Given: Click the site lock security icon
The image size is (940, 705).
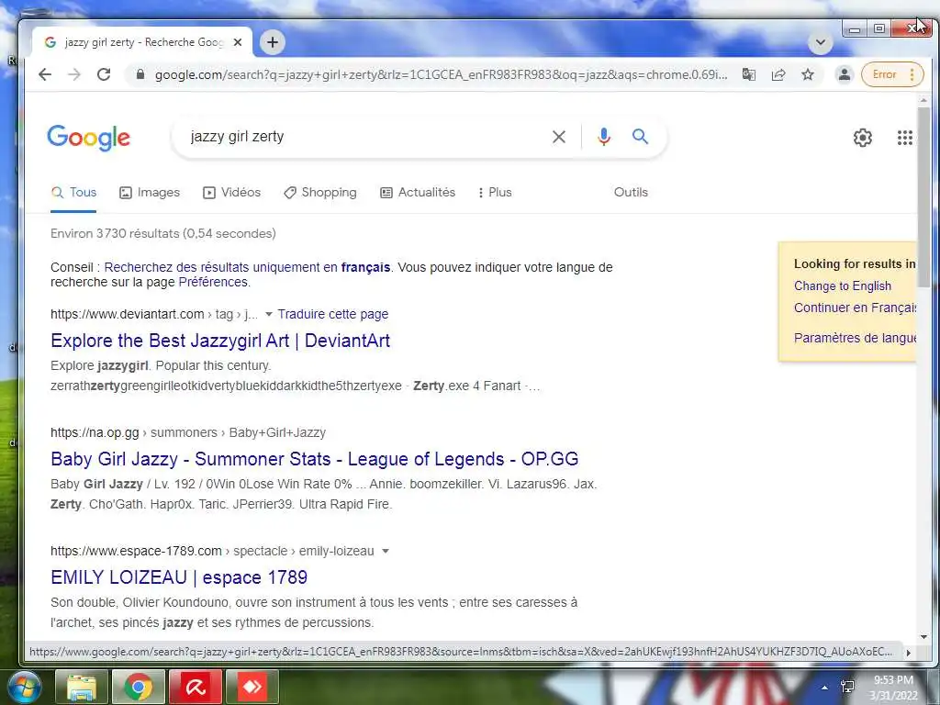Looking at the screenshot, I should pyautogui.click(x=140, y=74).
